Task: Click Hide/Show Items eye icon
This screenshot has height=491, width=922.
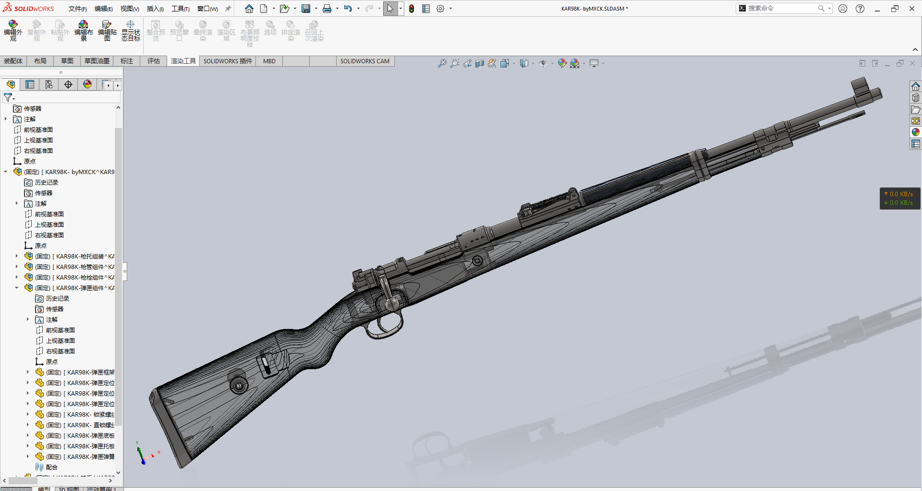Action: pos(543,63)
